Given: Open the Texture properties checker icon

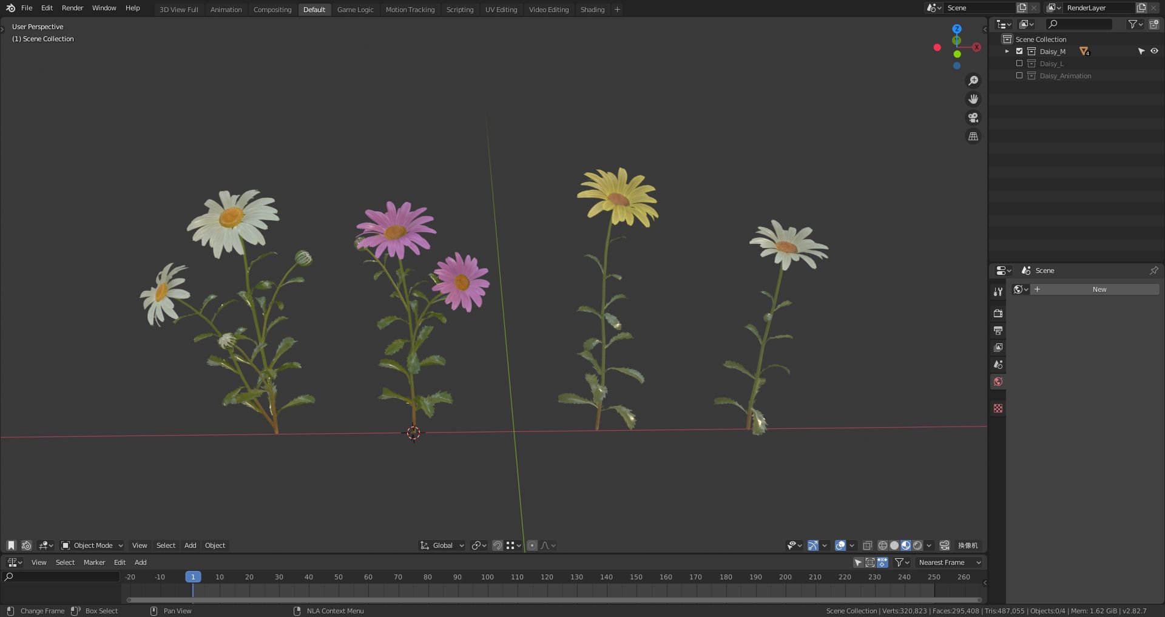Looking at the screenshot, I should [x=998, y=408].
